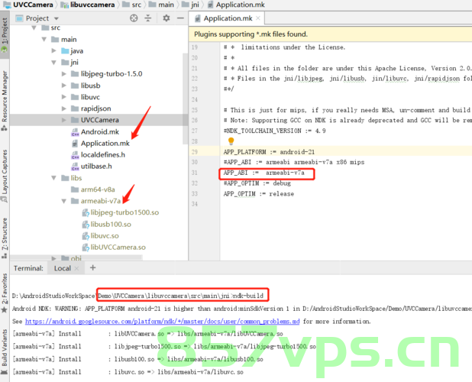Image resolution: width=472 pixels, height=382 pixels.
Task: Click the libuvc.so unknown-file icon
Action: (x=86, y=236)
